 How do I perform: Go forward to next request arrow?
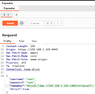(58, 23)
